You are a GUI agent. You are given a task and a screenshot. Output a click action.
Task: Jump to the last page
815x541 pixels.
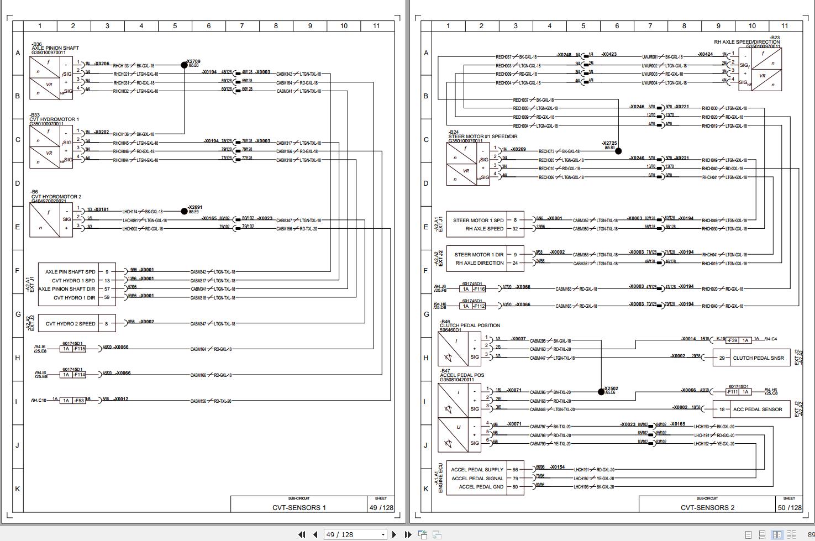[408, 534]
